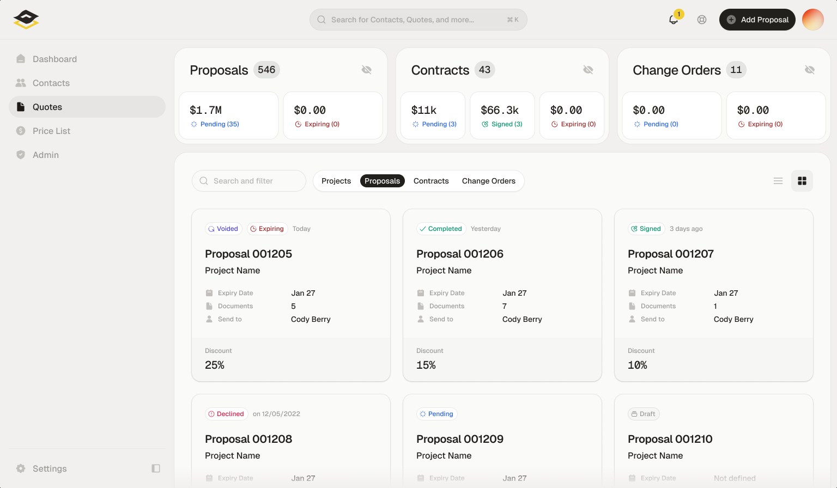Hide Proposals summary values
This screenshot has height=488, width=837.
point(367,70)
